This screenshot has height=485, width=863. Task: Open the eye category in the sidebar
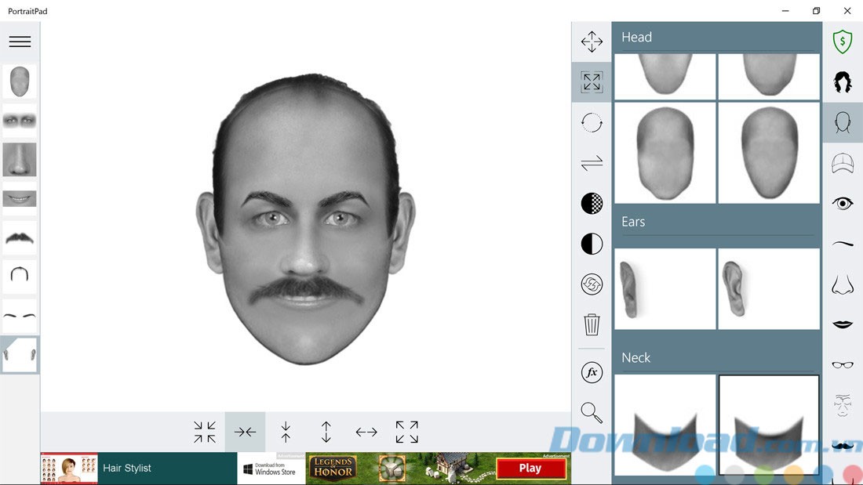point(843,204)
